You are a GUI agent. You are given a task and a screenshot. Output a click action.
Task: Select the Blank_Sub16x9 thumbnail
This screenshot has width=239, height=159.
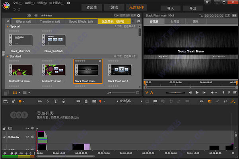(54, 40)
